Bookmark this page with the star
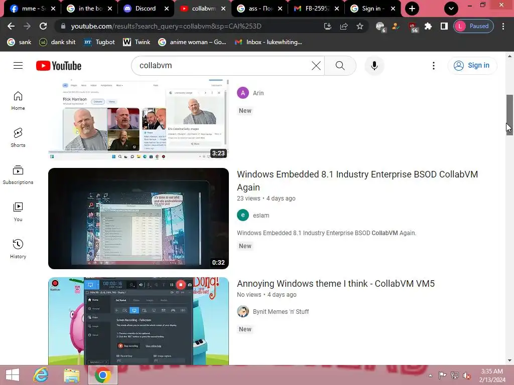The height and width of the screenshot is (385, 514). (359, 26)
